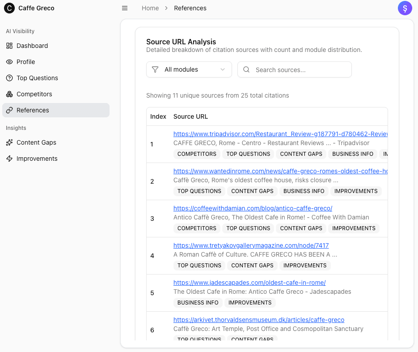This screenshot has height=352, width=418.
Task: Click the Top Questions help icon
Action: tap(9, 78)
